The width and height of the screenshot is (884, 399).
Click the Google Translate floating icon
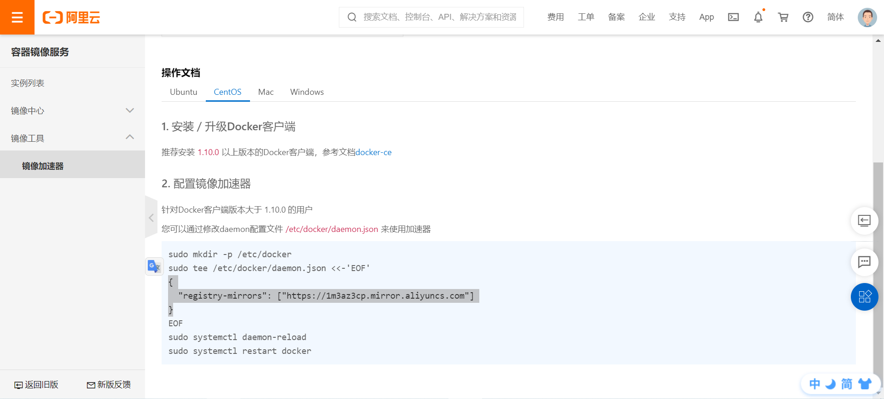click(154, 266)
